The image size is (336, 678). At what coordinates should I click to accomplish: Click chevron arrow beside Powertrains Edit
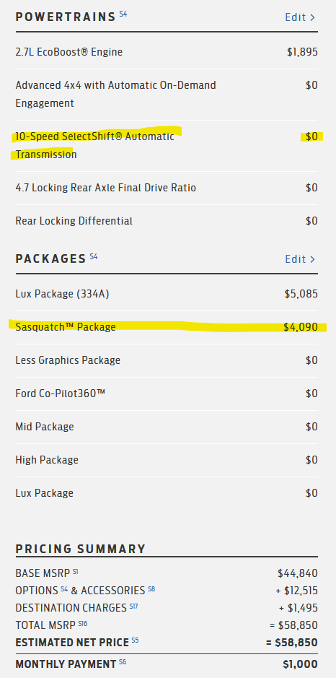313,18
